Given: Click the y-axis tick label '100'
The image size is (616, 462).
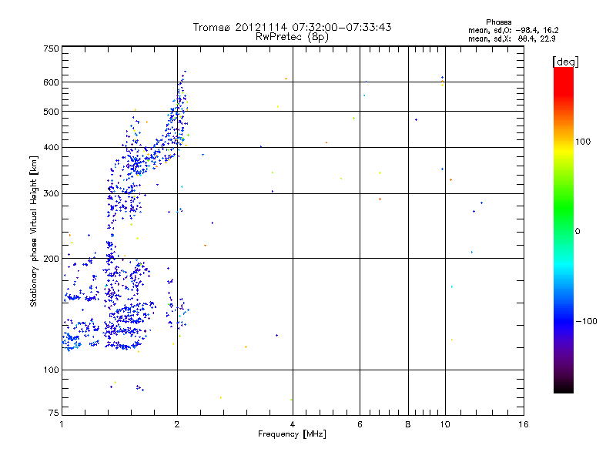Looking at the screenshot, I should (51, 370).
